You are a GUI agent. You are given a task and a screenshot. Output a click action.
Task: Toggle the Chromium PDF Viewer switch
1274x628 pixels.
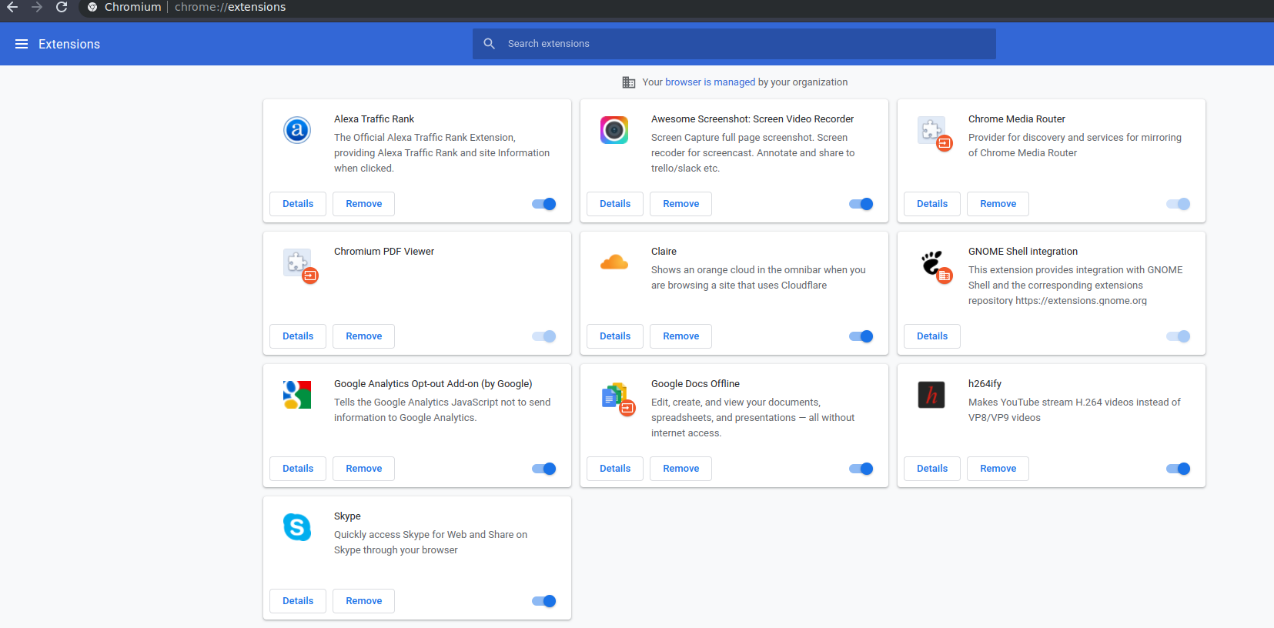click(543, 336)
